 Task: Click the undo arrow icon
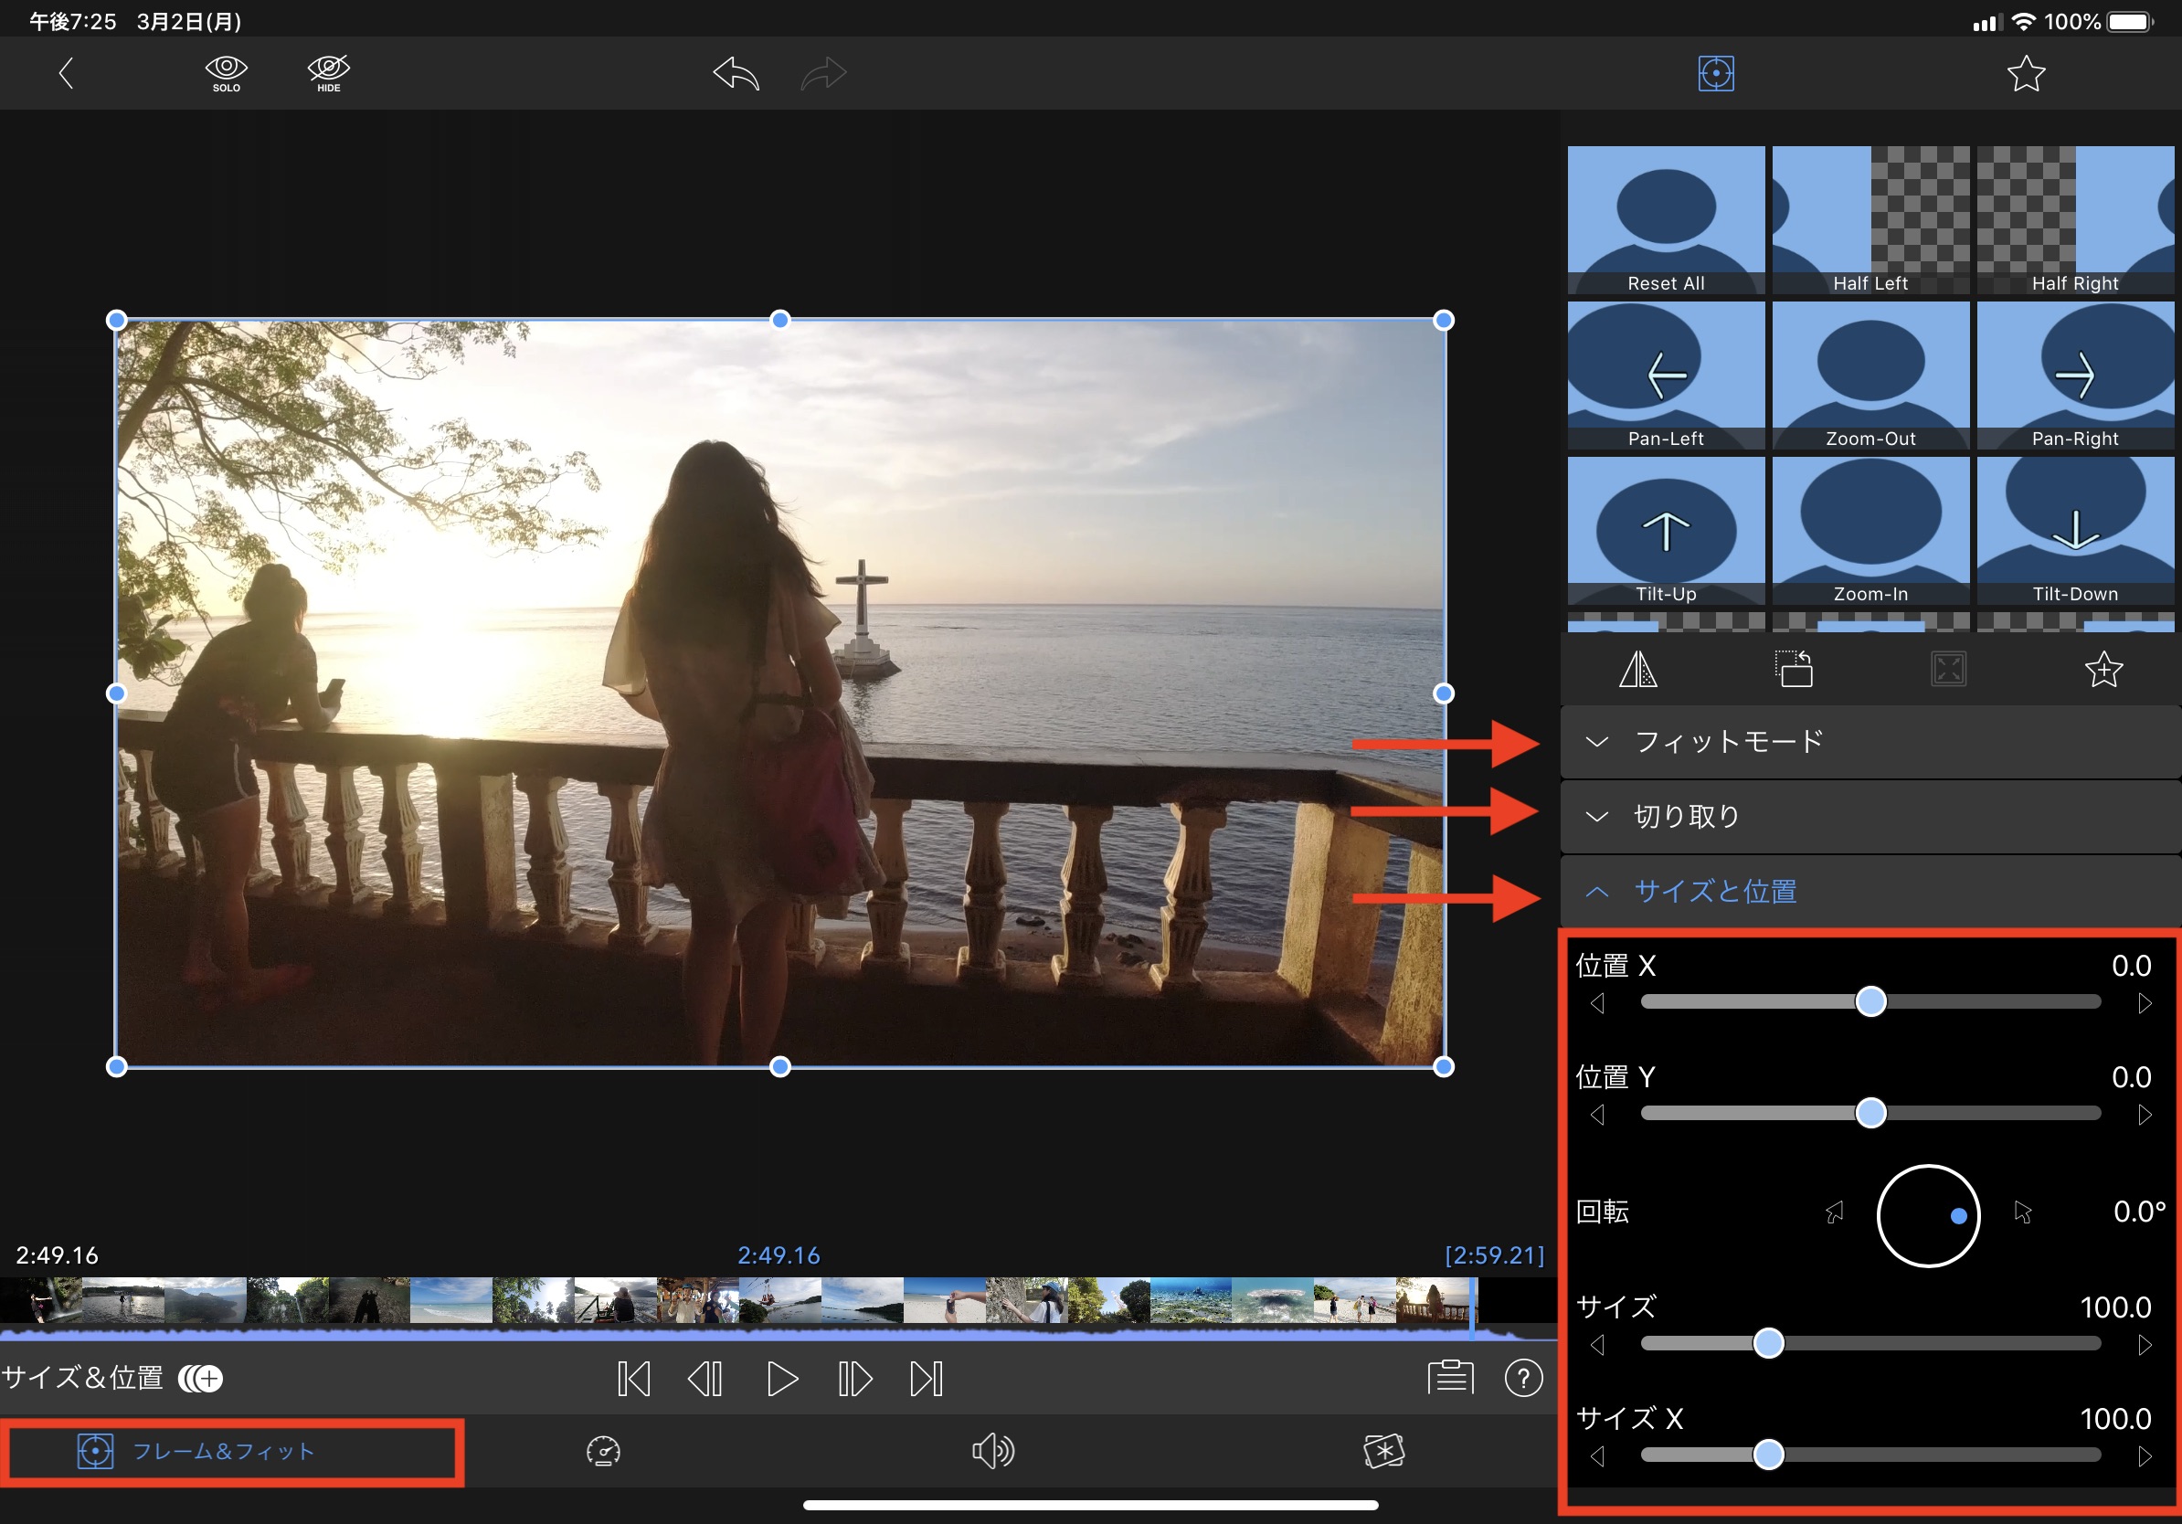click(x=736, y=73)
